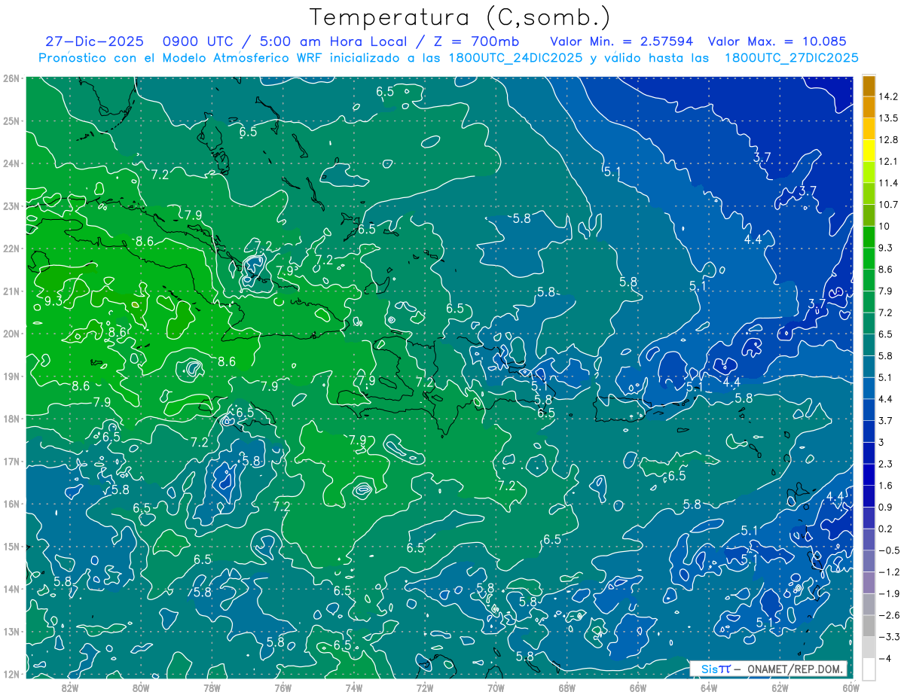Viewport: 904px width, 698px height.
Task: Click the '11.4' color scale label
Action: [x=887, y=183]
